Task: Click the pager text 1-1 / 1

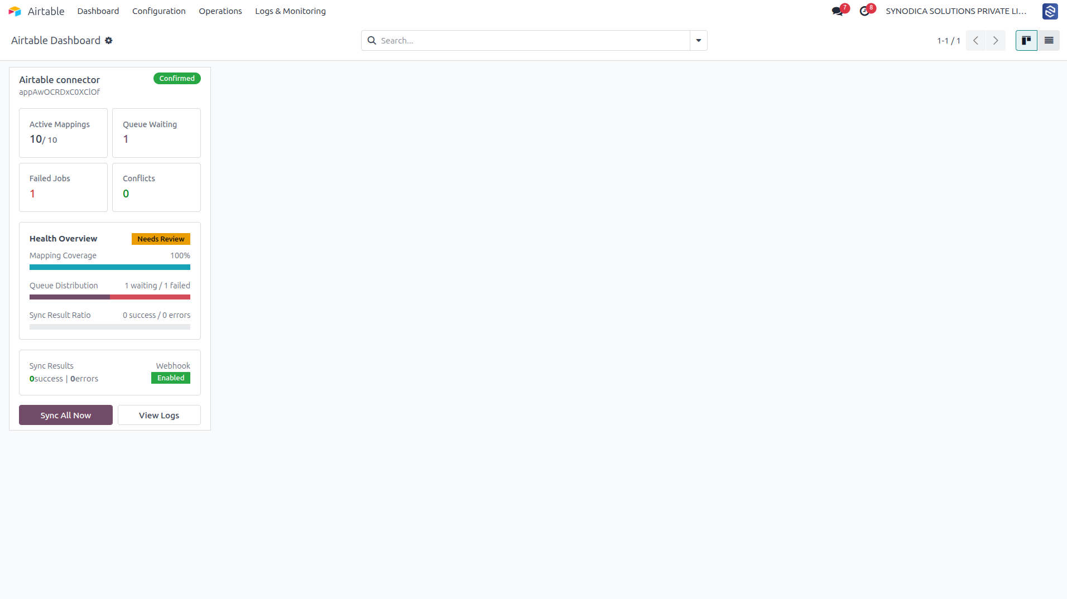Action: pyautogui.click(x=949, y=41)
